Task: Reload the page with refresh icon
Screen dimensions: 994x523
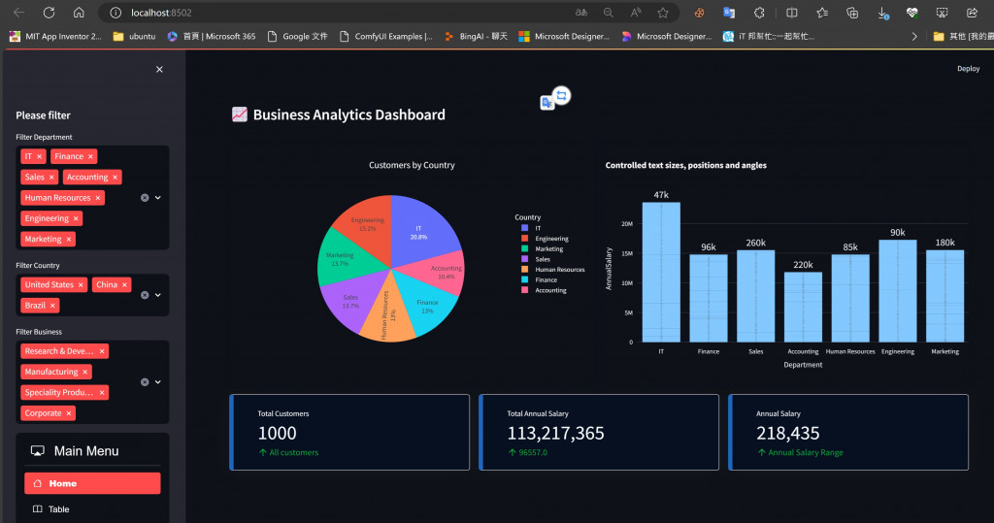Action: [49, 13]
